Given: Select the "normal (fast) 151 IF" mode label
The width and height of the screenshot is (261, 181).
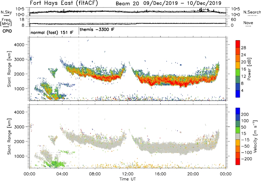Looking at the screenshot, I should point(52,32).
